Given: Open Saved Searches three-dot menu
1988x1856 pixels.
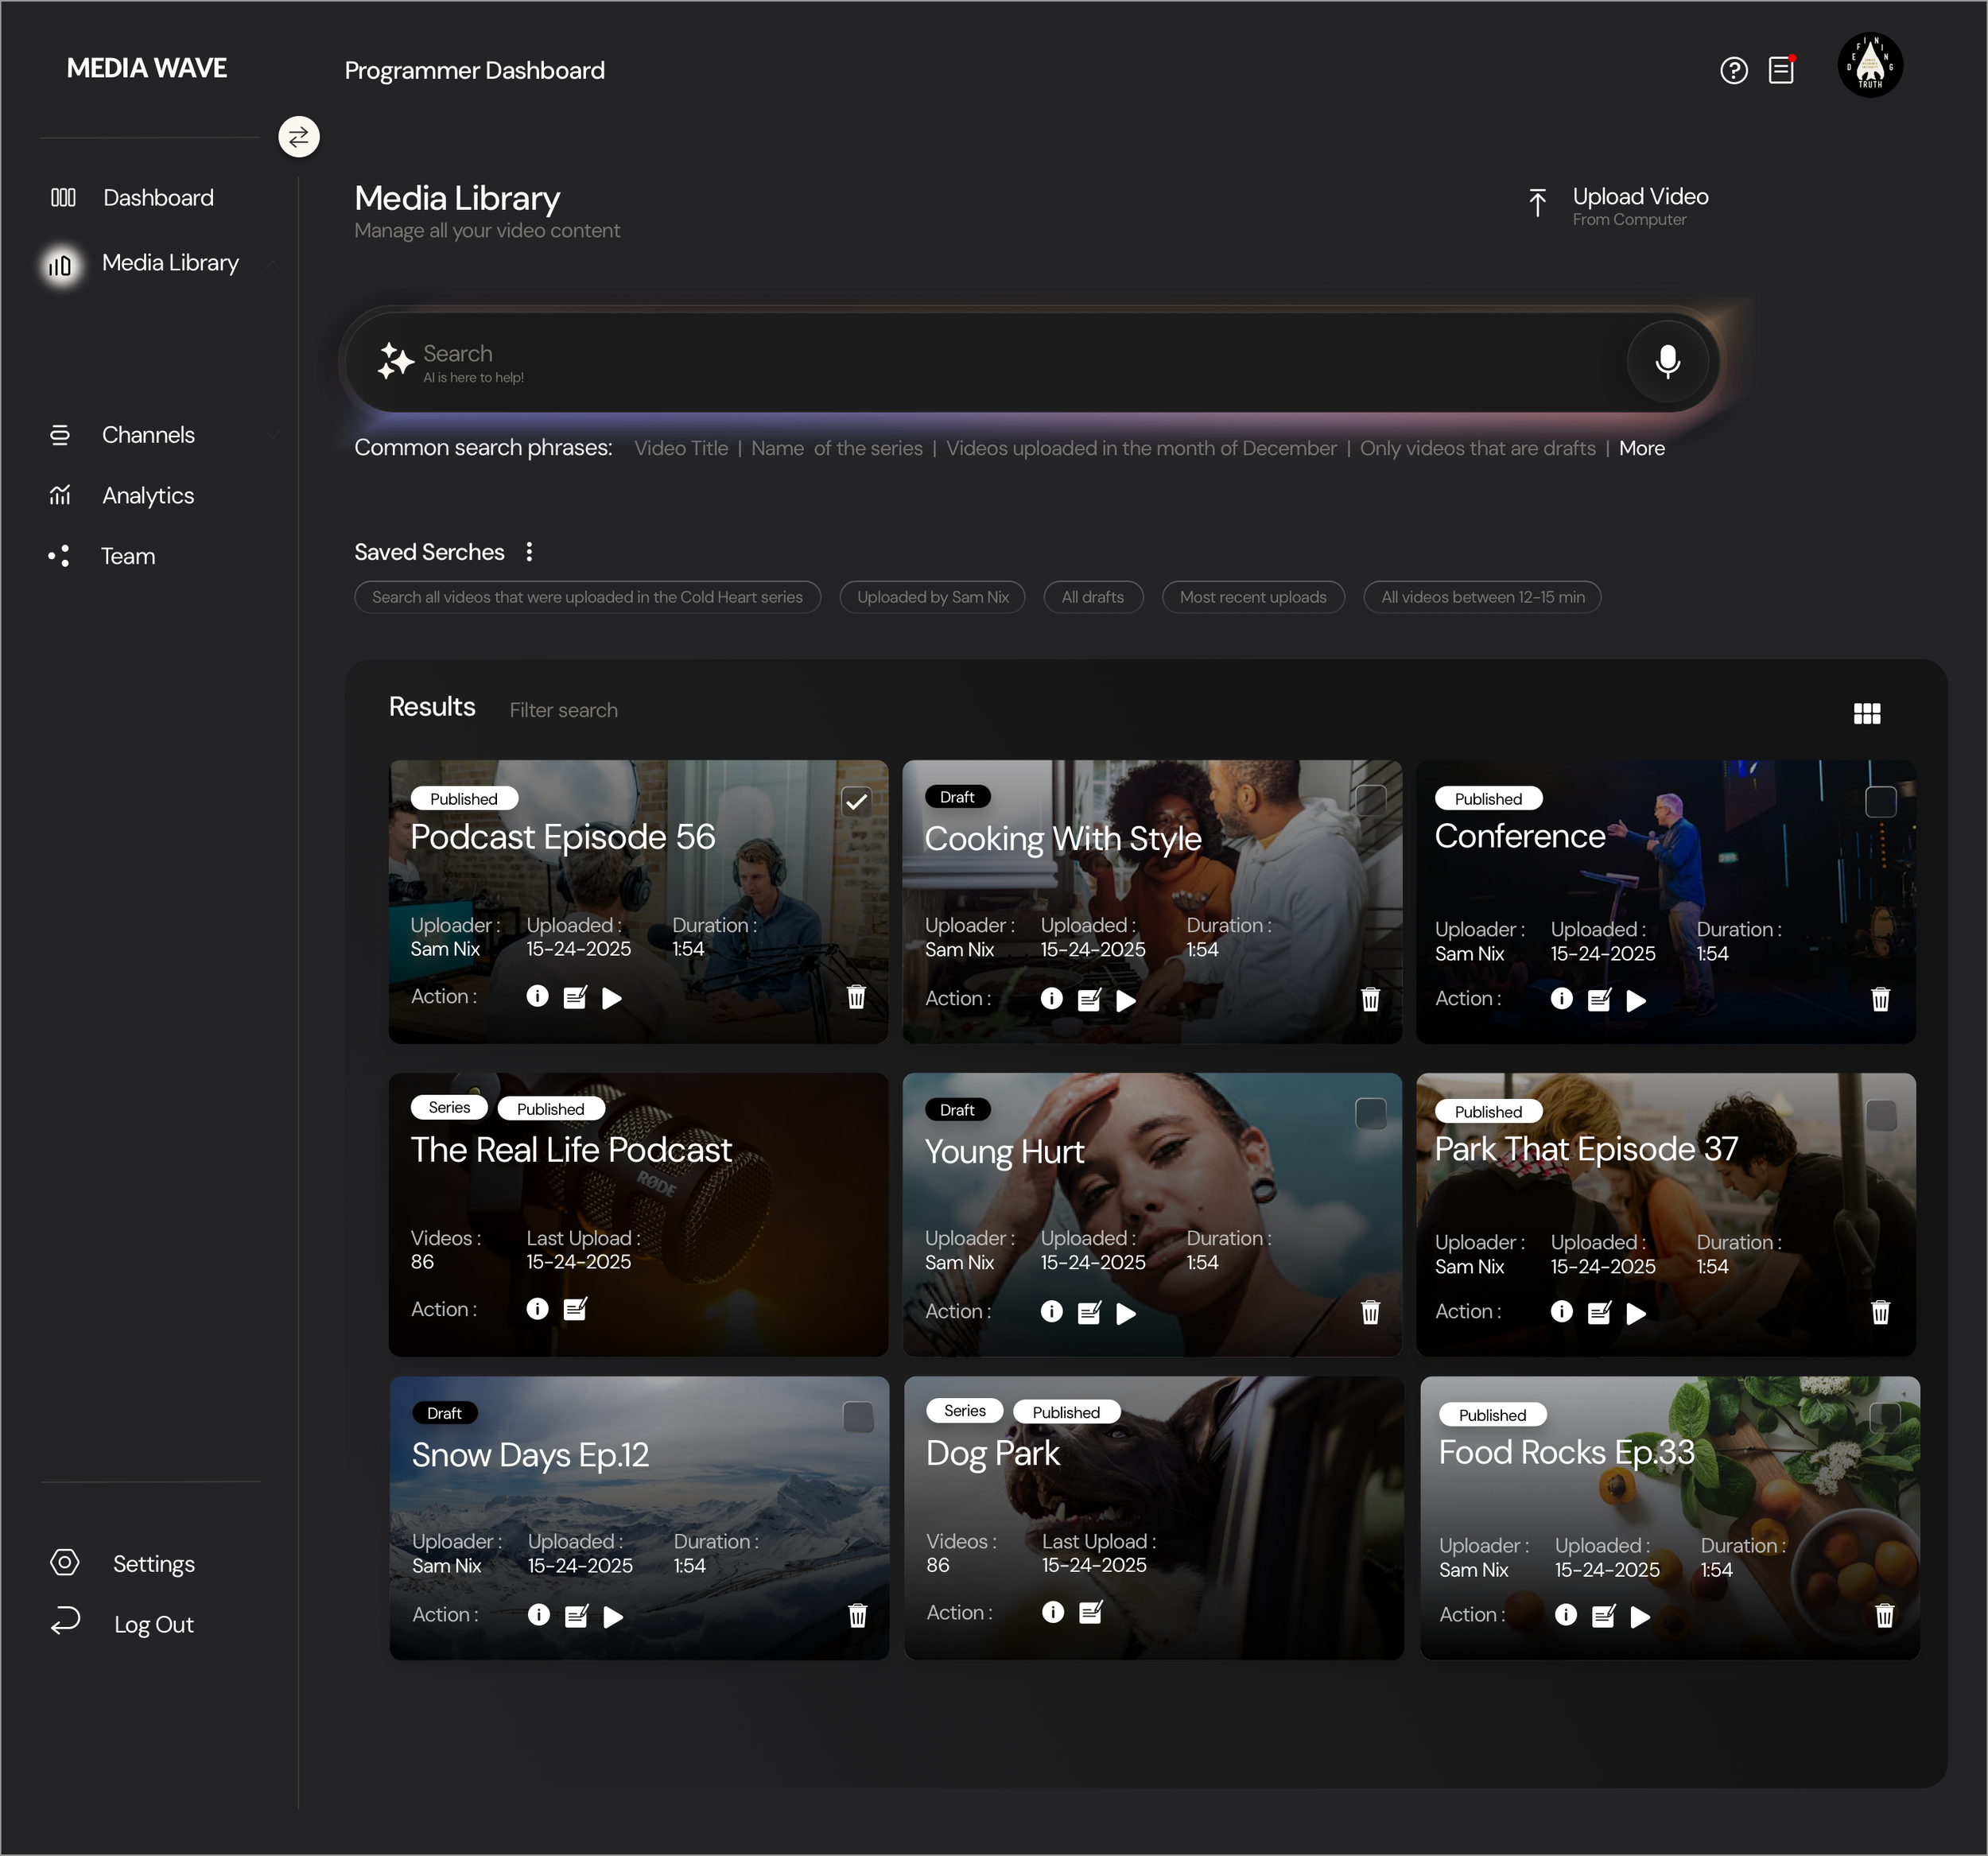Looking at the screenshot, I should (x=529, y=551).
